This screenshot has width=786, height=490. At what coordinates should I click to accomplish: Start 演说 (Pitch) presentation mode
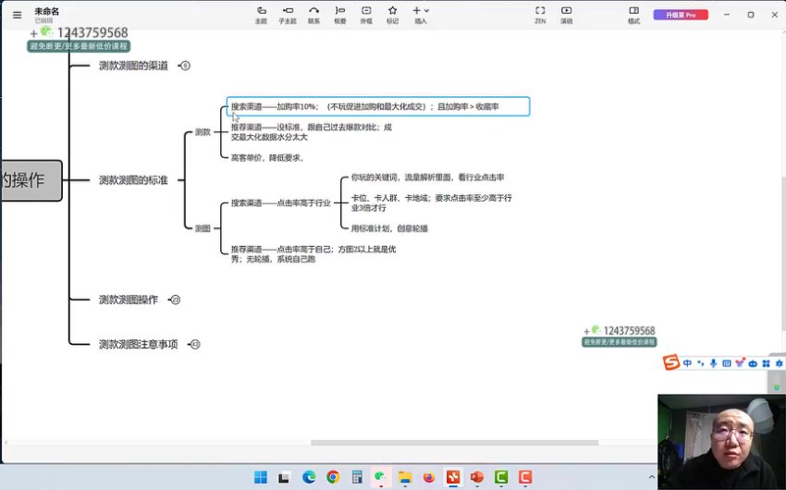tap(566, 14)
